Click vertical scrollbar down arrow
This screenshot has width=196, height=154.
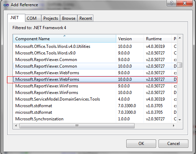[x=180, y=120]
